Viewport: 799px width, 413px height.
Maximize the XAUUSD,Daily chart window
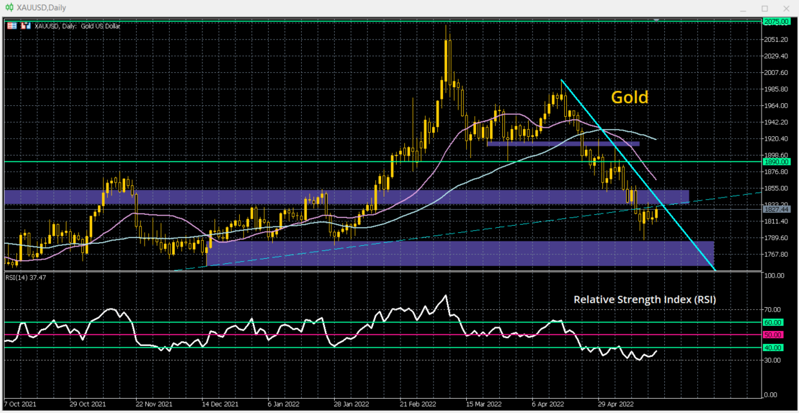click(x=765, y=8)
